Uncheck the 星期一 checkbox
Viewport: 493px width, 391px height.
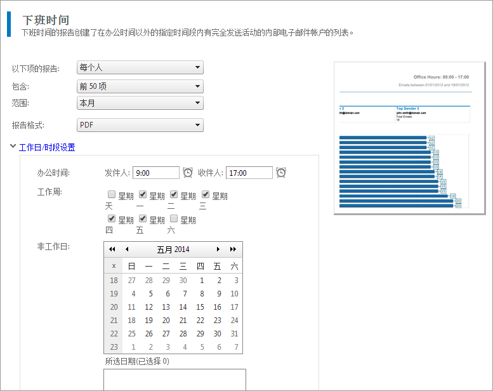tap(143, 195)
